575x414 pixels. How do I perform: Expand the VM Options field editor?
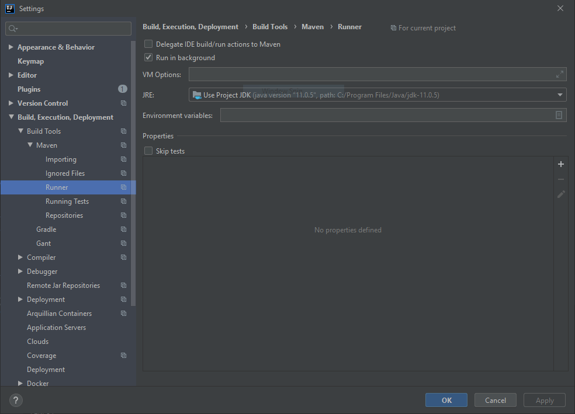[560, 74]
